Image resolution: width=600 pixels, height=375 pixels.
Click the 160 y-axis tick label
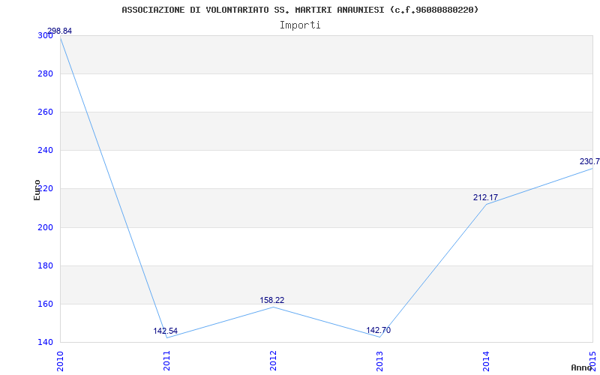[x=45, y=304]
